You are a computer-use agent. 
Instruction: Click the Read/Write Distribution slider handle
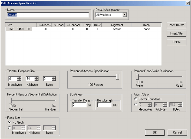[x=137, y=77]
